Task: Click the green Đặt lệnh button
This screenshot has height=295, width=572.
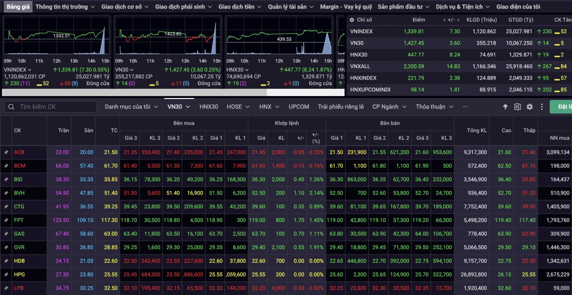Action: [x=562, y=107]
